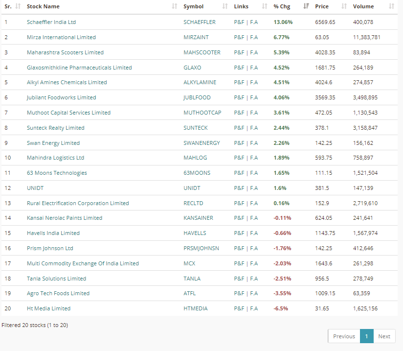The image size is (403, 351).
Task: Click 63MOONS symbol link
Action: (x=197, y=173)
